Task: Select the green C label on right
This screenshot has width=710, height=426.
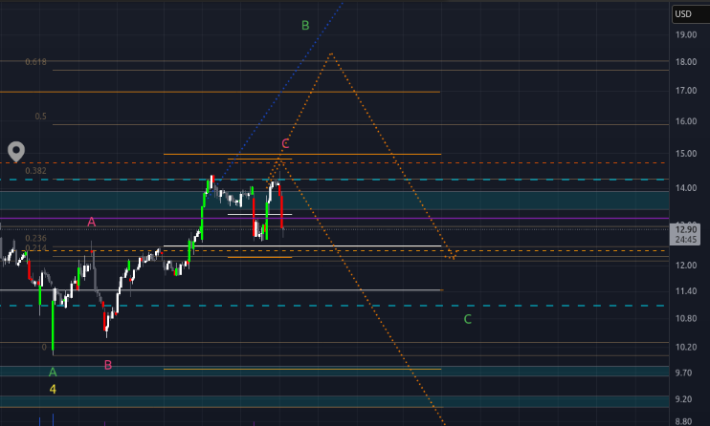Action: [x=467, y=319]
